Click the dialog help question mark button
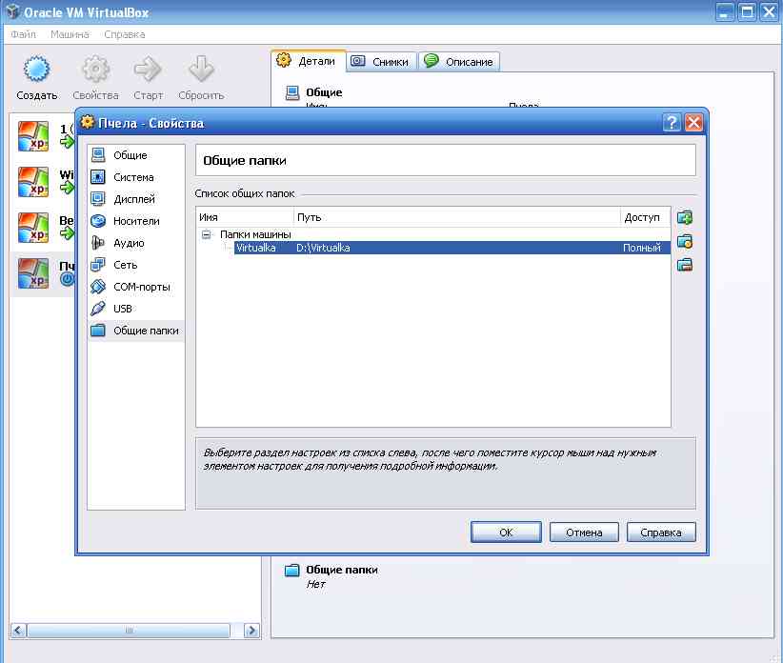 (x=672, y=122)
